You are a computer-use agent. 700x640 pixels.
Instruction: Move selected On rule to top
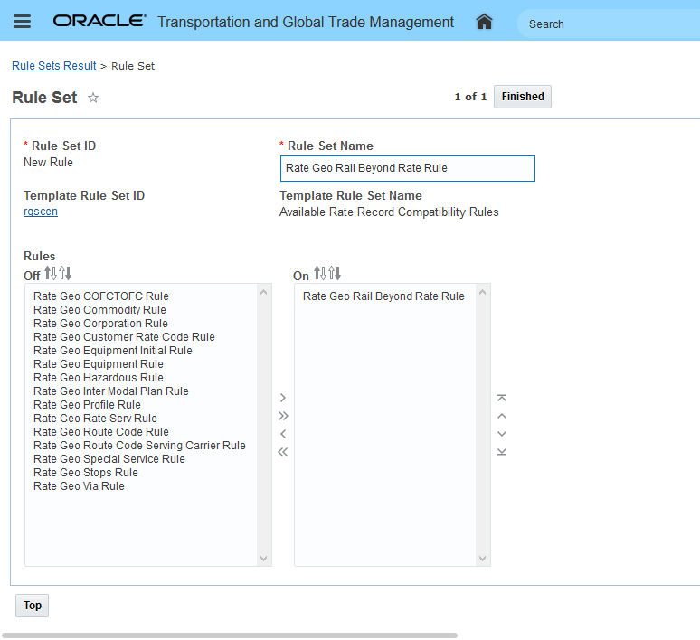point(502,398)
